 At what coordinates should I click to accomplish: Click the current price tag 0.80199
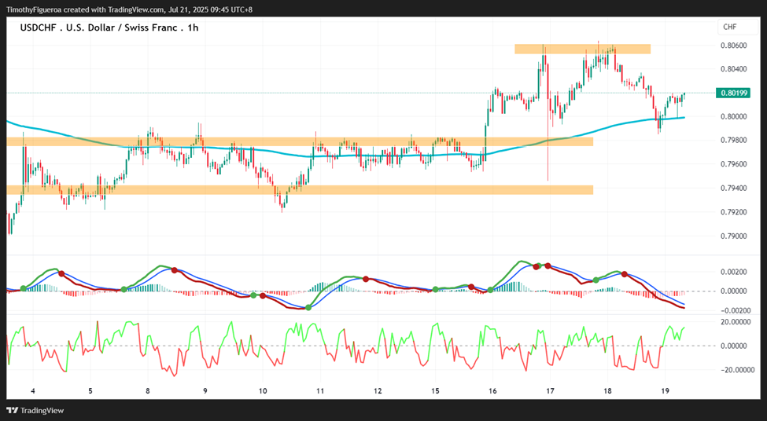[x=732, y=93]
